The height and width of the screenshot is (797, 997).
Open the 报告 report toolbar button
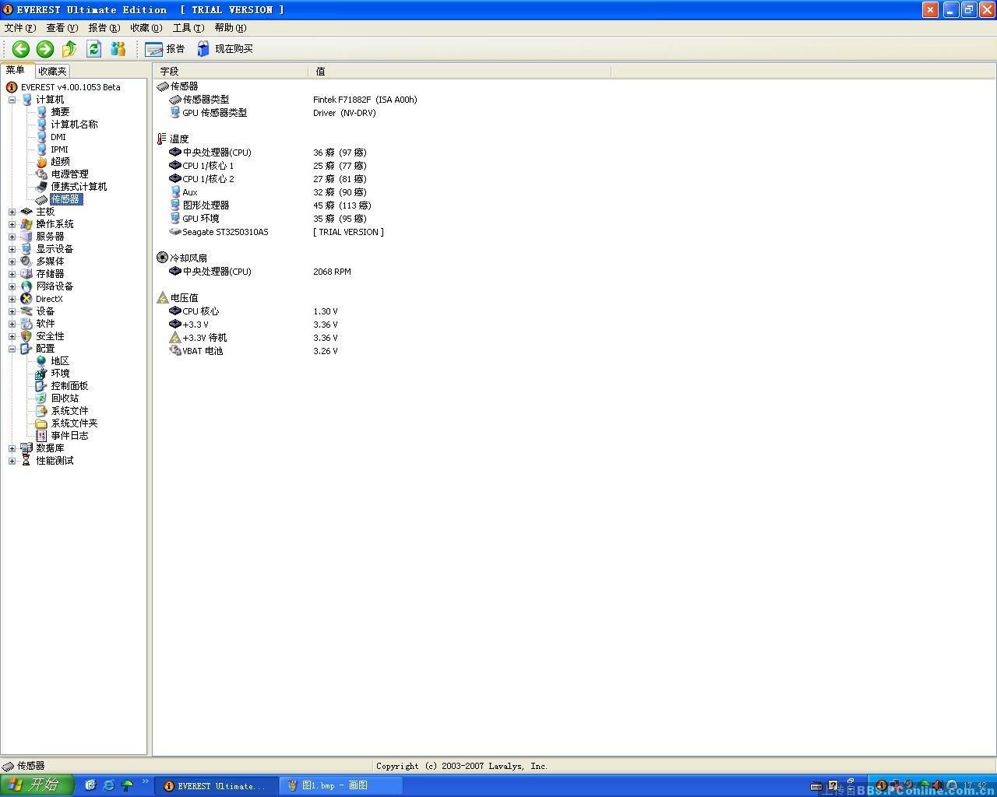[165, 49]
